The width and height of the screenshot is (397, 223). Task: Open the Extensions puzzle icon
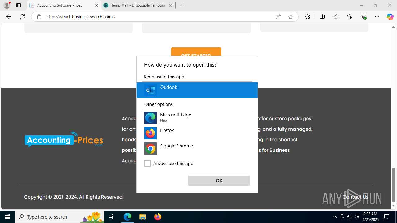click(307, 17)
